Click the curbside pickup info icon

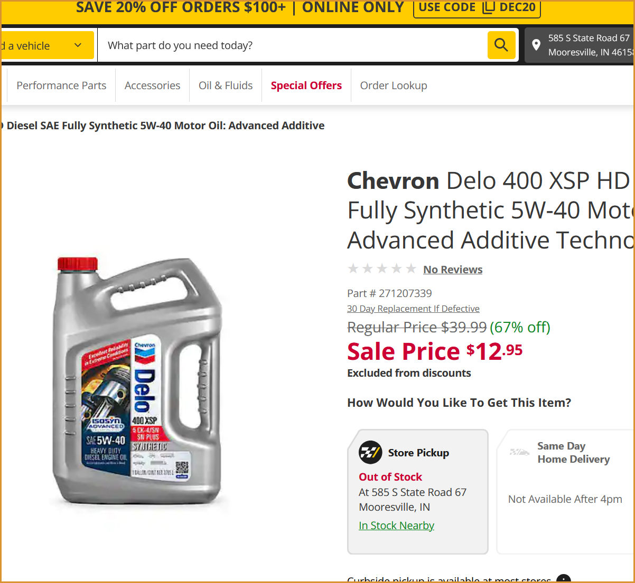point(564,578)
